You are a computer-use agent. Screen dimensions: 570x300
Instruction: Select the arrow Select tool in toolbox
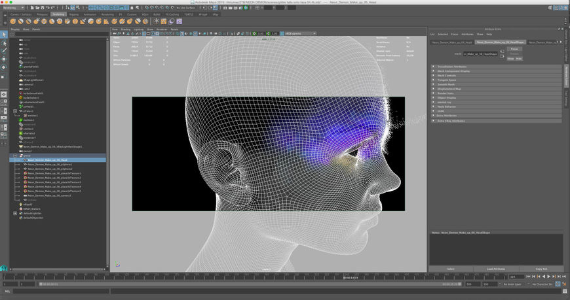[4, 35]
